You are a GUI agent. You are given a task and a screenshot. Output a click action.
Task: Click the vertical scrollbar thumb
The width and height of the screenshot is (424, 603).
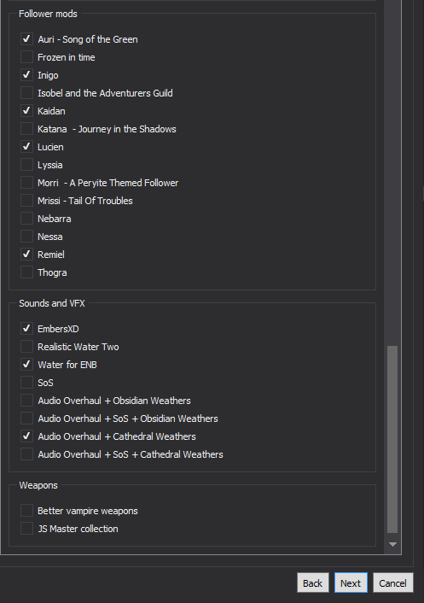click(x=392, y=439)
